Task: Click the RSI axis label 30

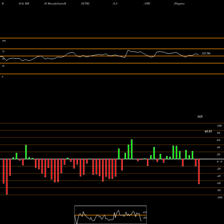Action: pyautogui.click(x=3, y=66)
